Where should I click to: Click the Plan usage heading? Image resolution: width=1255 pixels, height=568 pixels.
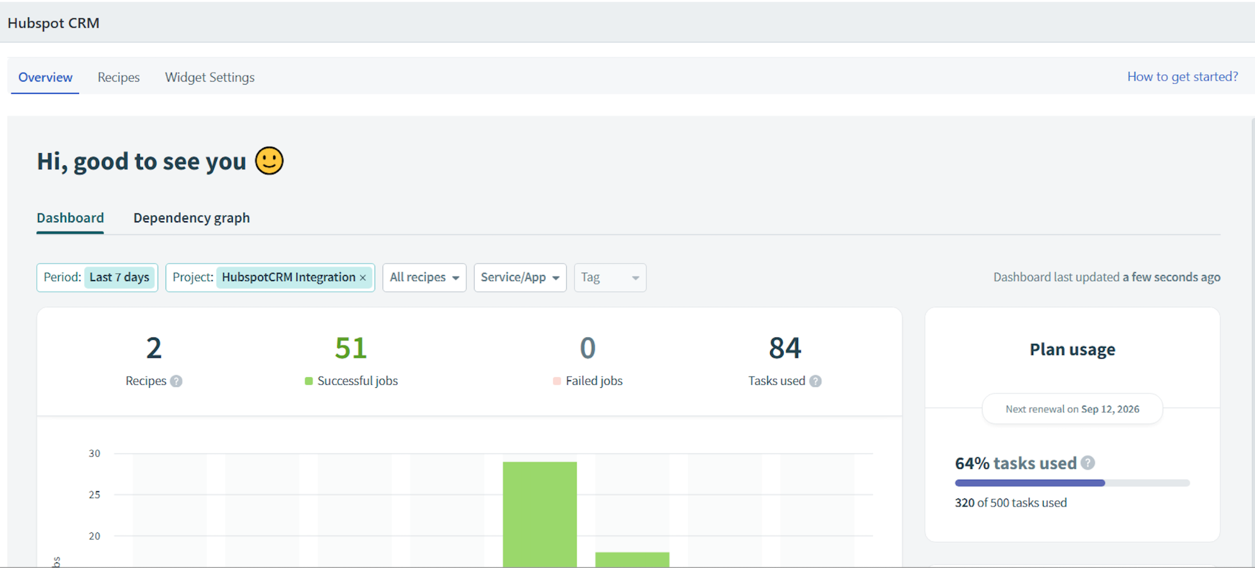(x=1072, y=349)
